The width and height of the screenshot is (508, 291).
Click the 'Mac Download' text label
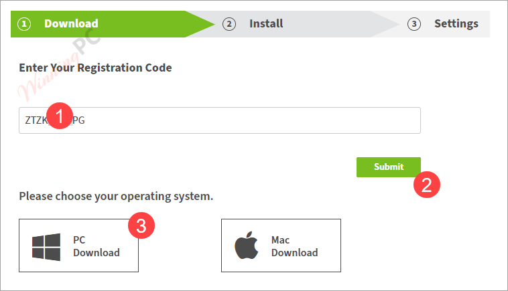tap(294, 246)
